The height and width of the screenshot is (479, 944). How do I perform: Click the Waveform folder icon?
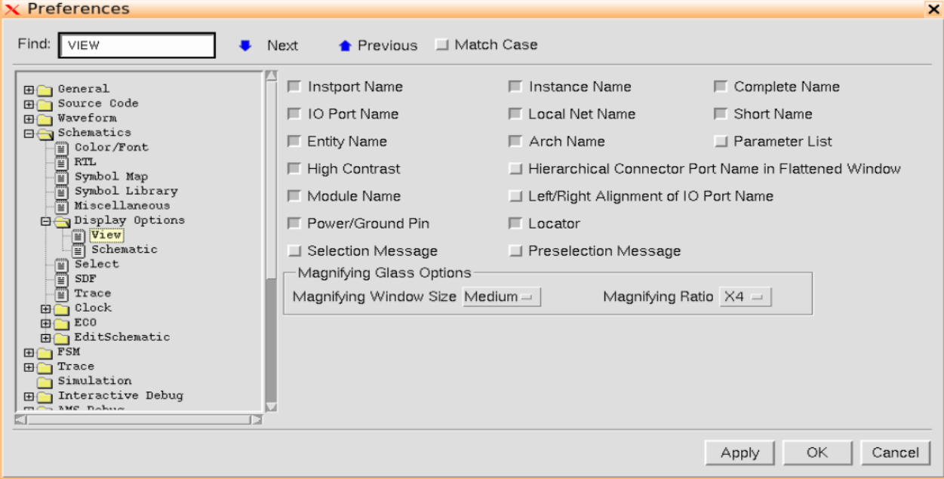44,118
